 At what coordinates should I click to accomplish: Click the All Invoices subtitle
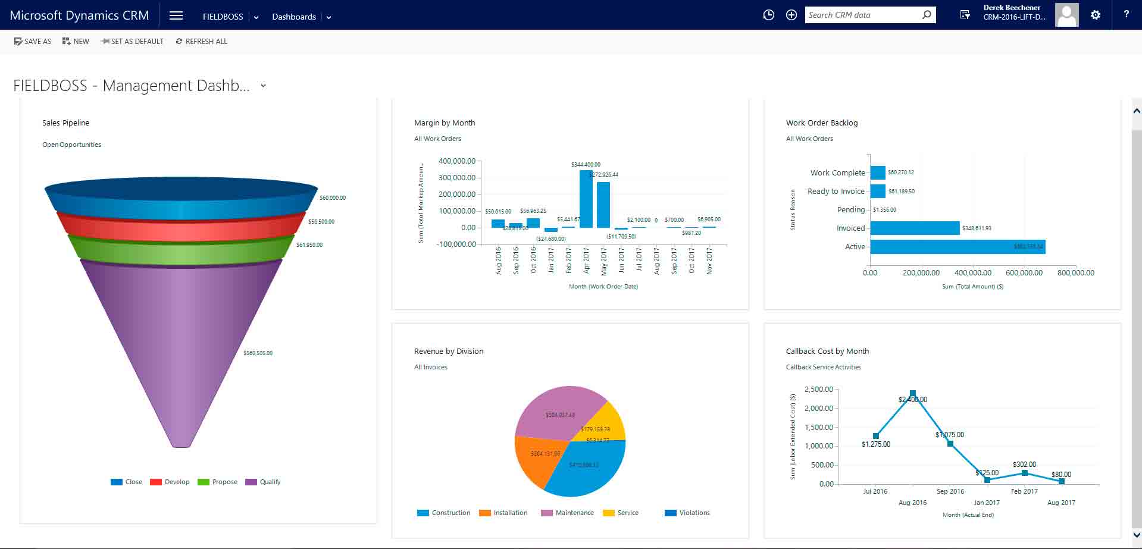(431, 367)
